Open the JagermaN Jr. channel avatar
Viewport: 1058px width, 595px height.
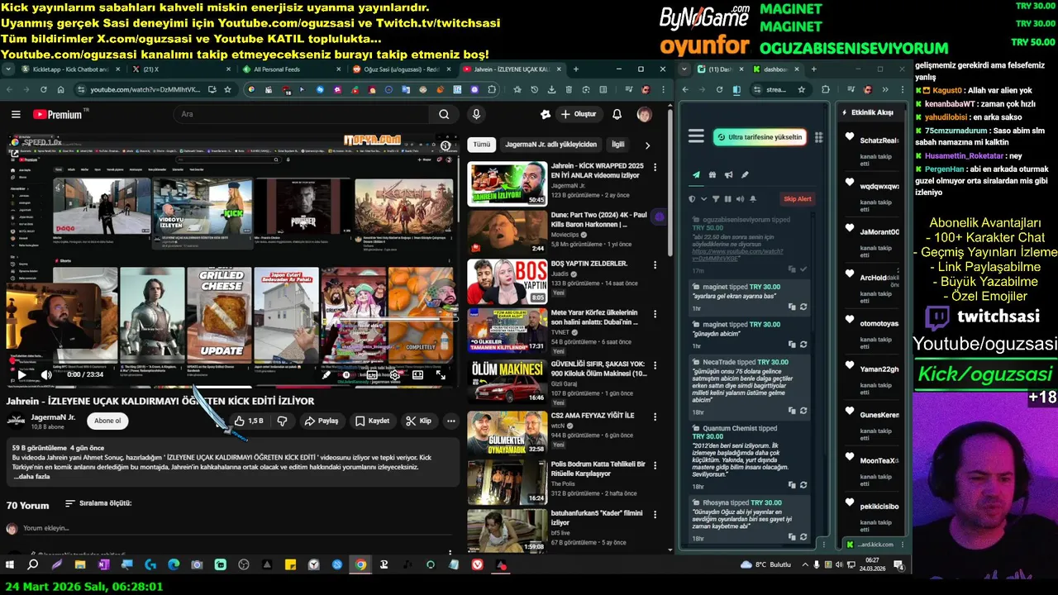[x=17, y=421]
